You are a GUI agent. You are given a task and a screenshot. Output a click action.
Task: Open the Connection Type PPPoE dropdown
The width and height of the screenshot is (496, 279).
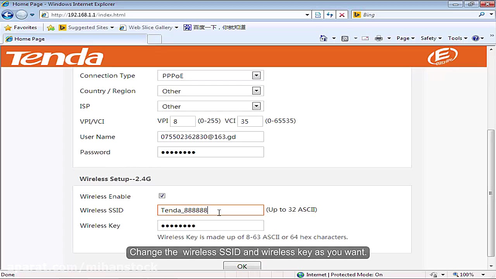[x=210, y=76]
